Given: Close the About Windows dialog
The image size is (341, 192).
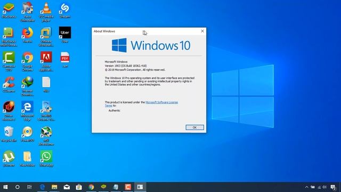Looking at the screenshot, I should [202, 31].
